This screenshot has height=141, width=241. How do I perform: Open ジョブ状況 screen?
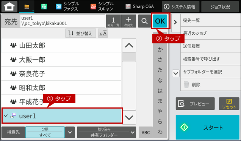click(220, 6)
